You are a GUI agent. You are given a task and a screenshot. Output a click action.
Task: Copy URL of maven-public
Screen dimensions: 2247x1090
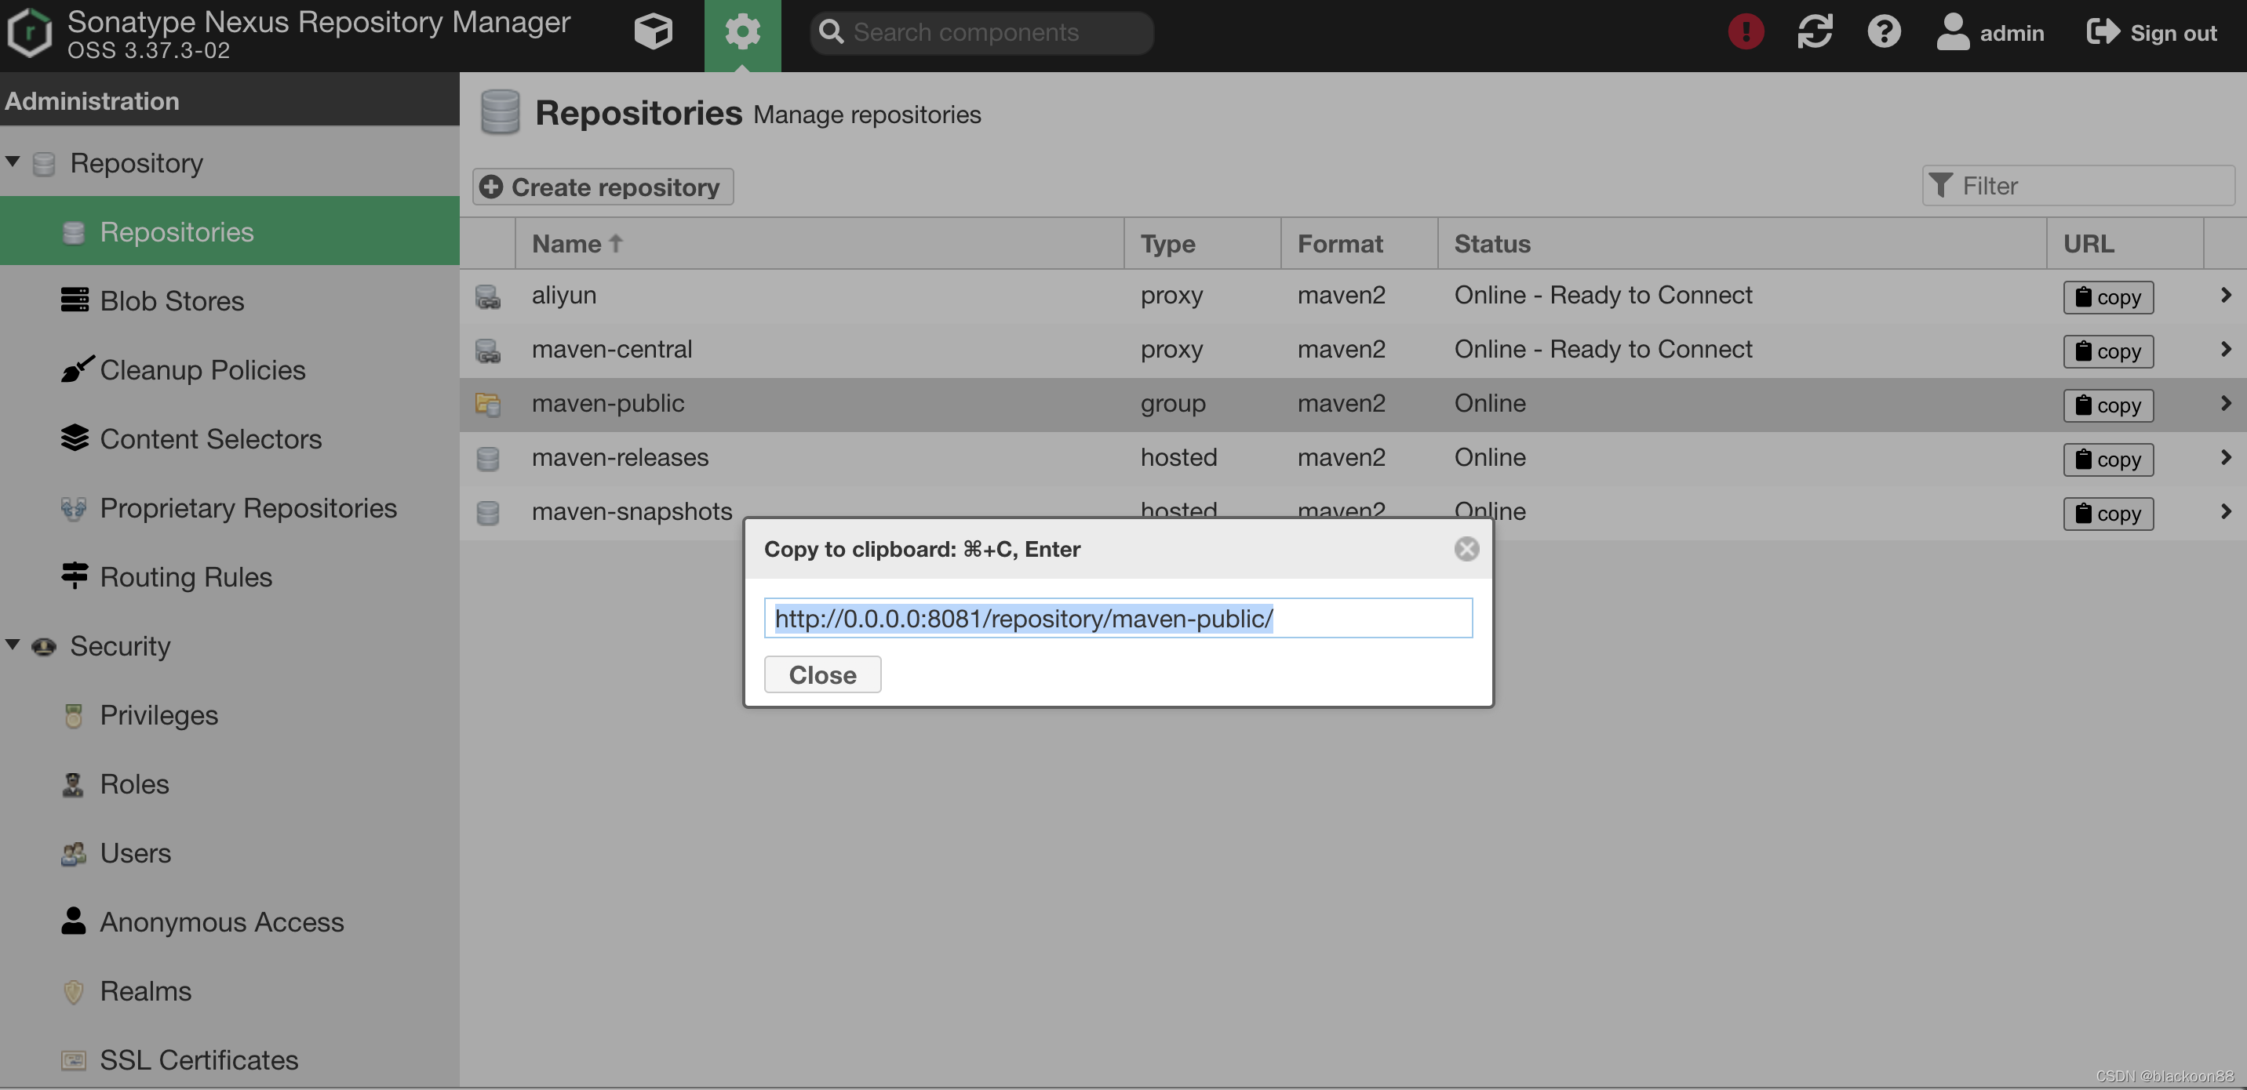point(2107,405)
